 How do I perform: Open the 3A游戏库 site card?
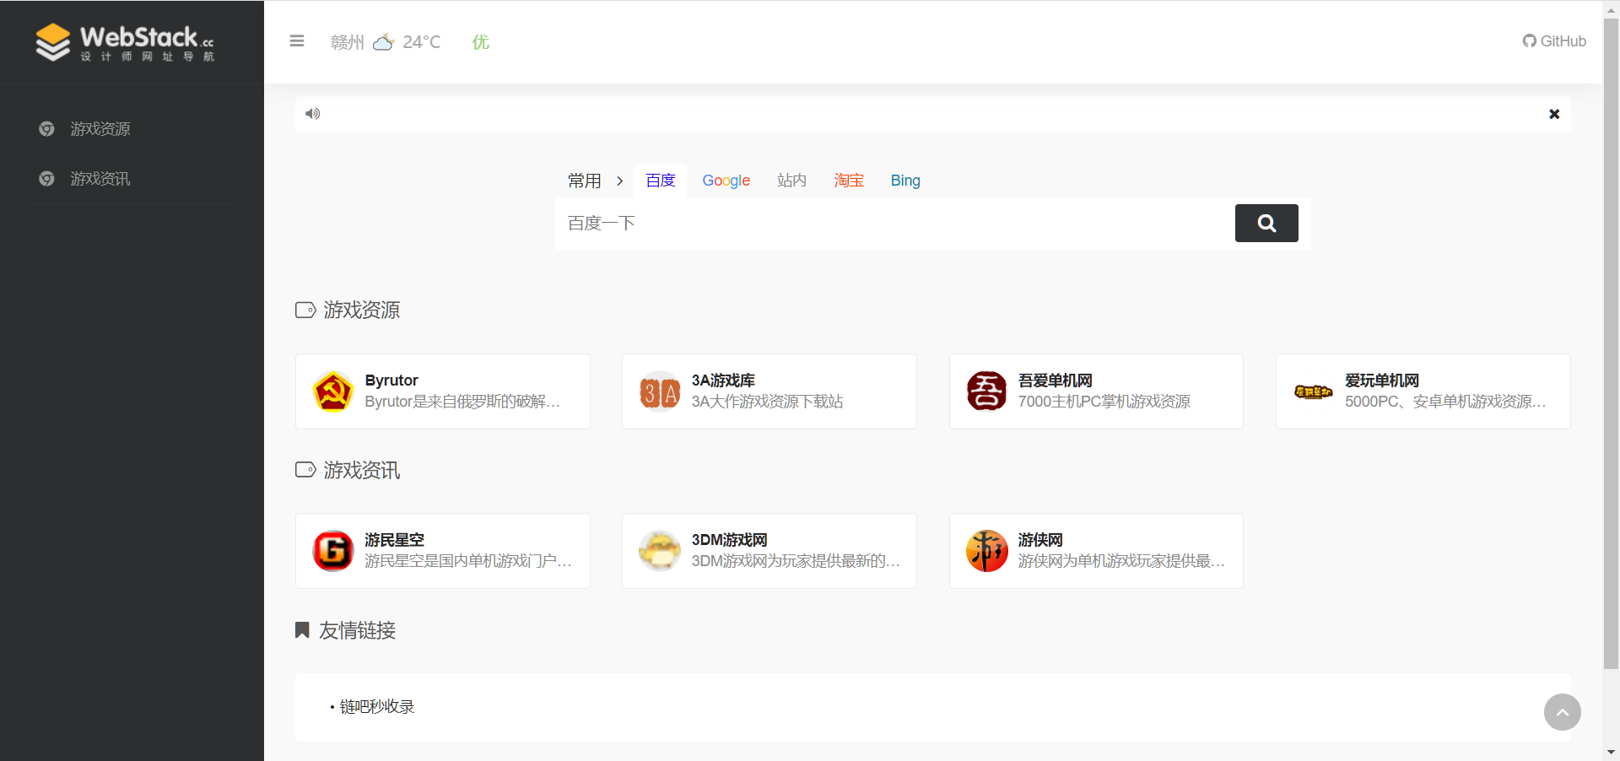pos(769,391)
